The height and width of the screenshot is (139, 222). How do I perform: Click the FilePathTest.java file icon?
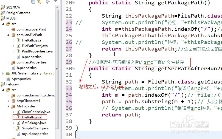click(18, 46)
